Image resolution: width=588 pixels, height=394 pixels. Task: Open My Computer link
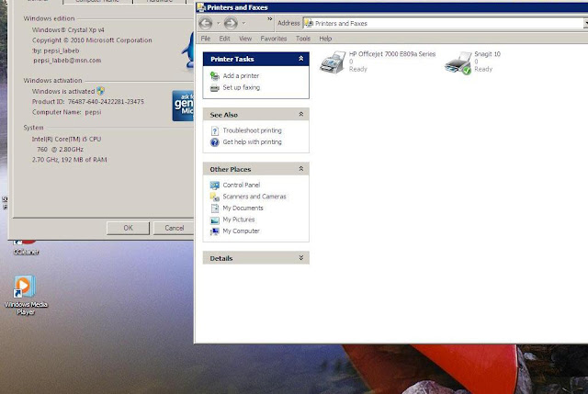pyautogui.click(x=241, y=231)
